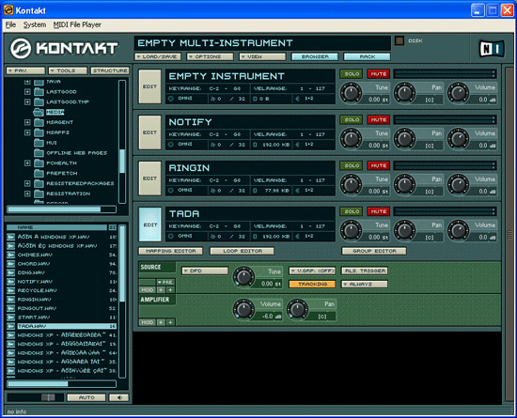
Task: Open the System menu
Action: point(35,24)
